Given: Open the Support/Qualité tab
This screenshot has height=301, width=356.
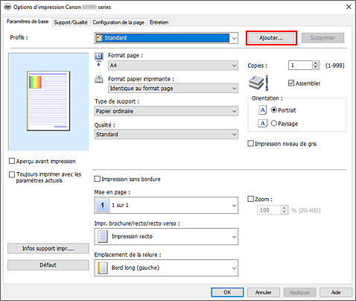Looking at the screenshot, I should (x=71, y=22).
